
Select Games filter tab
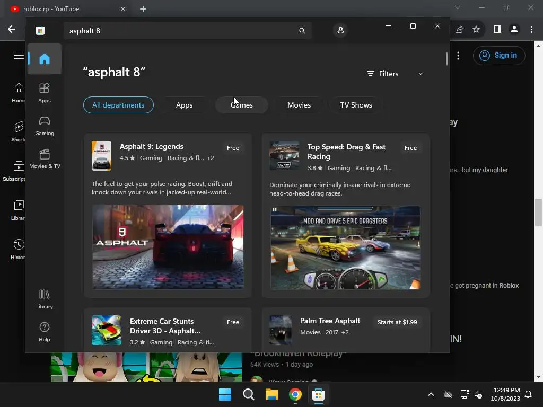242,105
